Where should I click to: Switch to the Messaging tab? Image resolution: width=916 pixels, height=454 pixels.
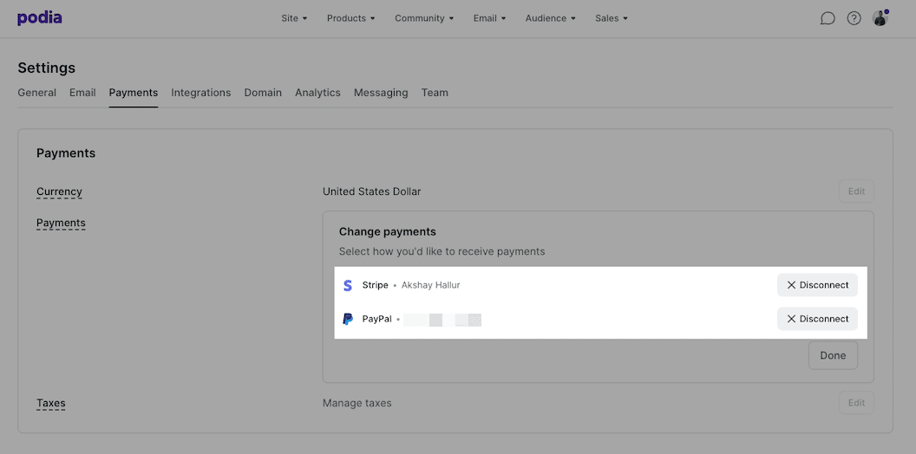(x=381, y=93)
